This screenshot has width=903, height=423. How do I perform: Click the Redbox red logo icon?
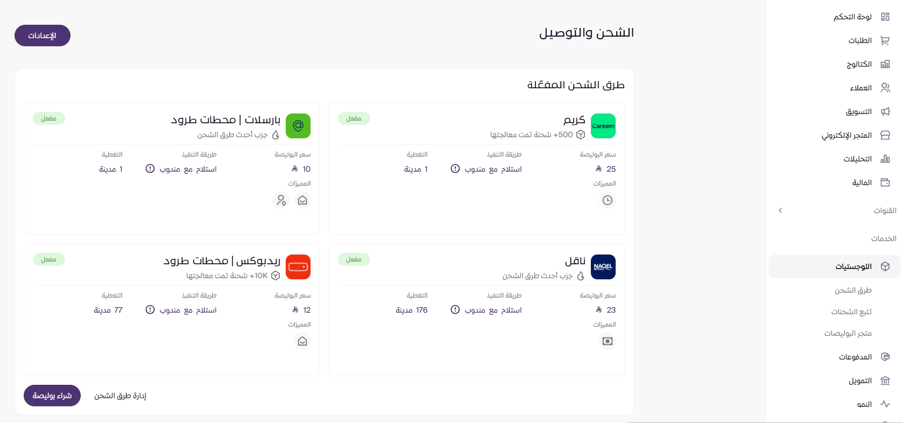[x=298, y=267]
